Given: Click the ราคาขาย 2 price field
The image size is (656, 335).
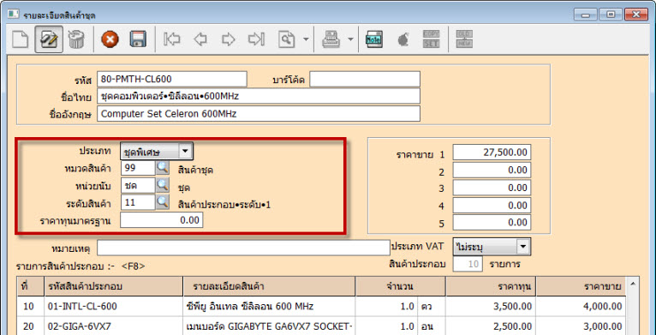Looking at the screenshot, I should 492,170.
